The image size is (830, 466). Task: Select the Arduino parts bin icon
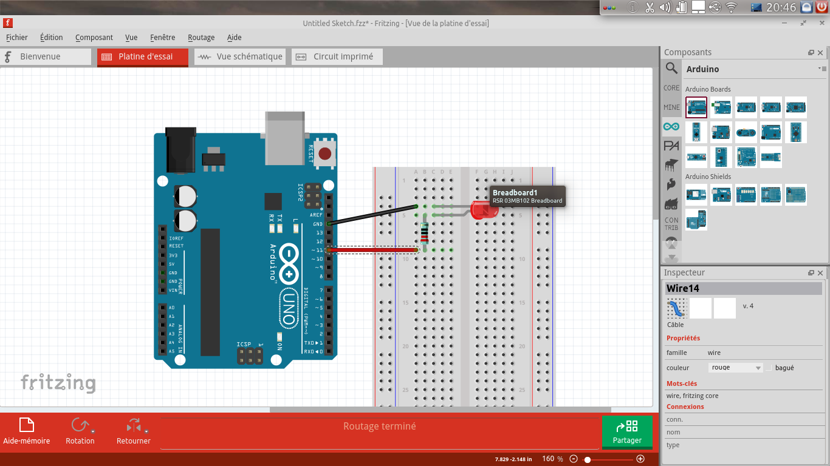[x=671, y=126]
